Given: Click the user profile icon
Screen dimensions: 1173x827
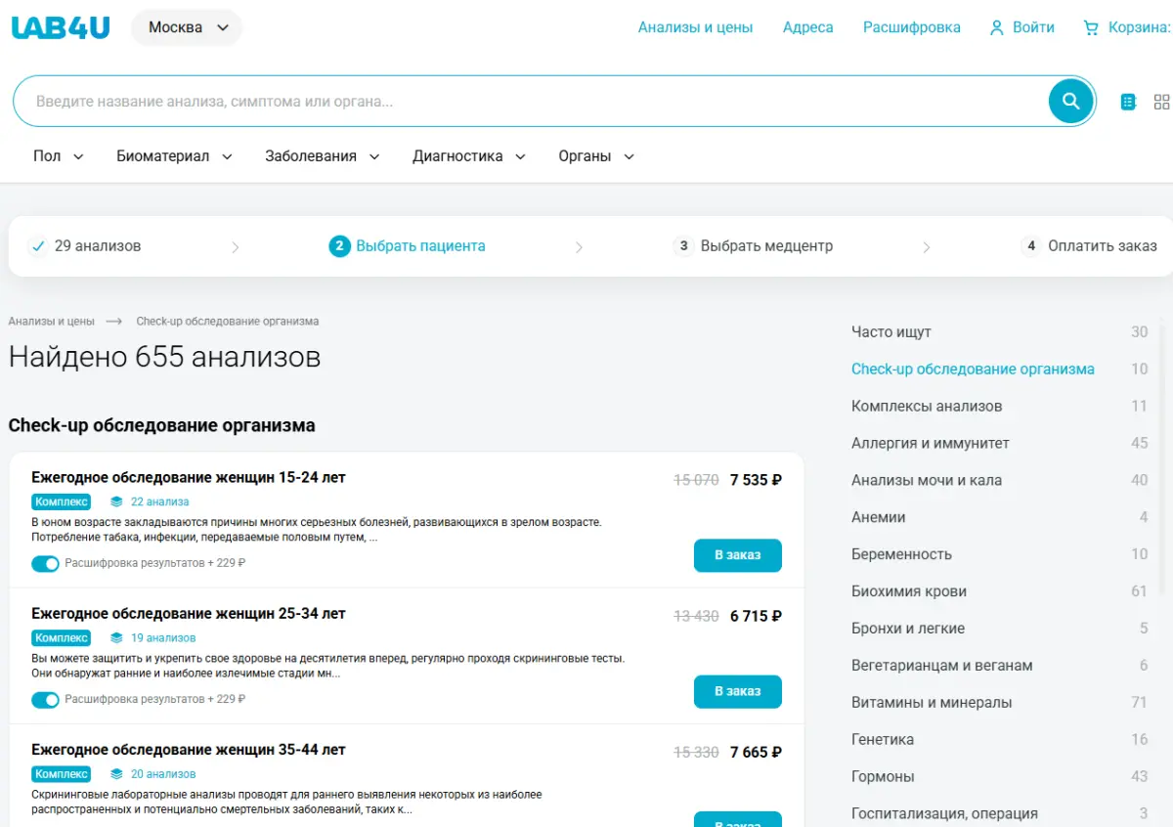Looking at the screenshot, I should (x=997, y=27).
